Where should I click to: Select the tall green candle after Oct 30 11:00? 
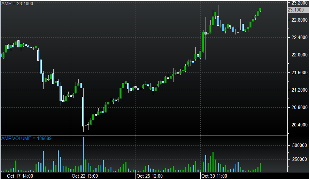click(x=203, y=42)
